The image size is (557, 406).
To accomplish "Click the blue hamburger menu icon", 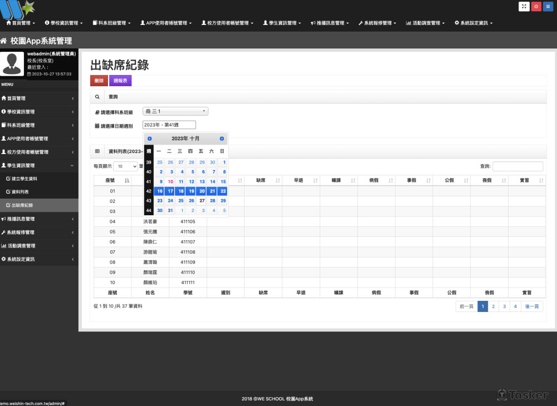I will pos(548,7).
